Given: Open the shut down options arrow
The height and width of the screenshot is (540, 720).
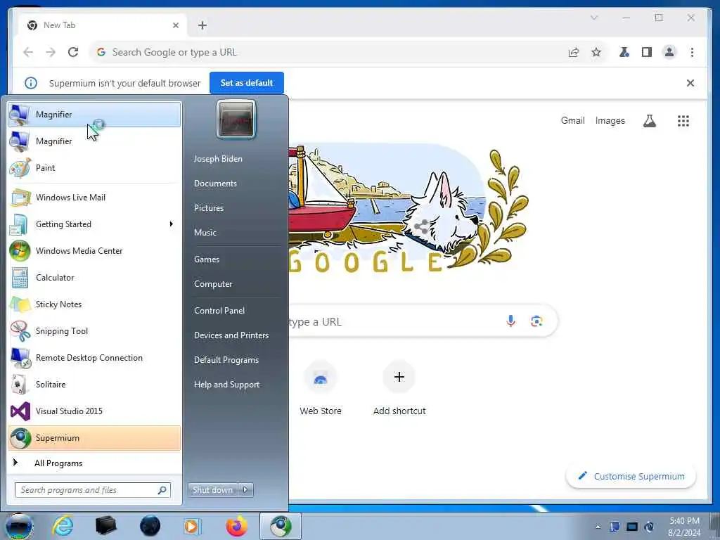Looking at the screenshot, I should pos(245,490).
